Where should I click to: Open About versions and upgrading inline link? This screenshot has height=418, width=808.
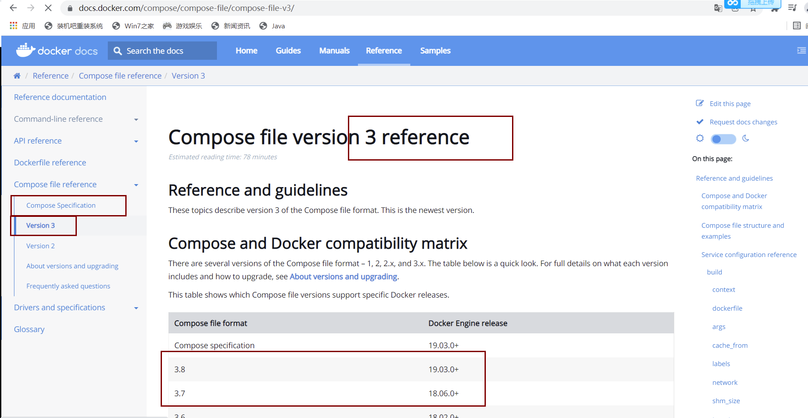(344, 277)
